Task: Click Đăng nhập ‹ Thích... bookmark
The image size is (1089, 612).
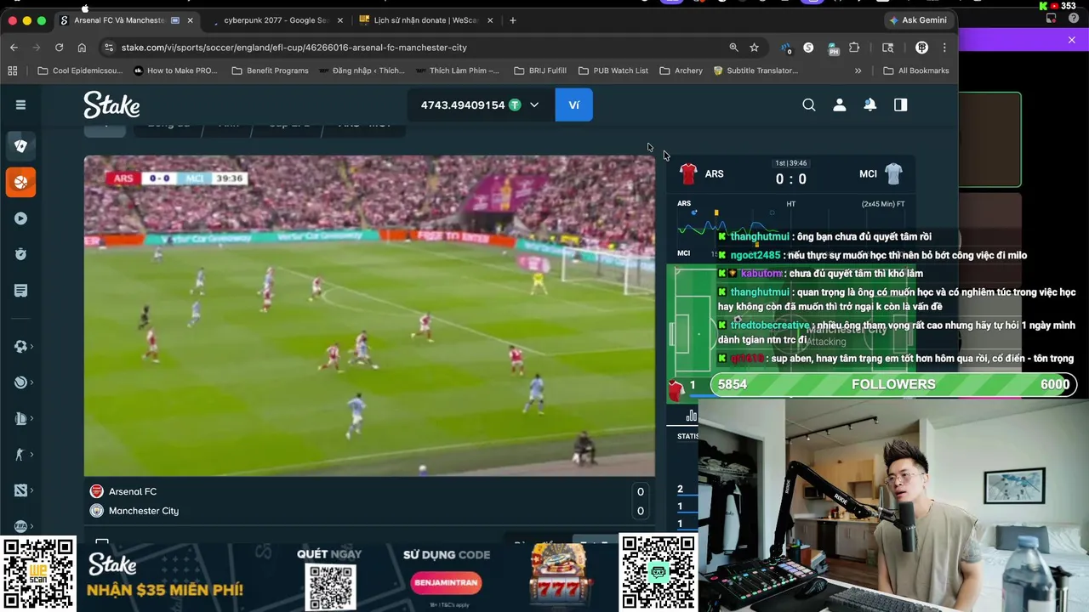Action: coord(362,71)
